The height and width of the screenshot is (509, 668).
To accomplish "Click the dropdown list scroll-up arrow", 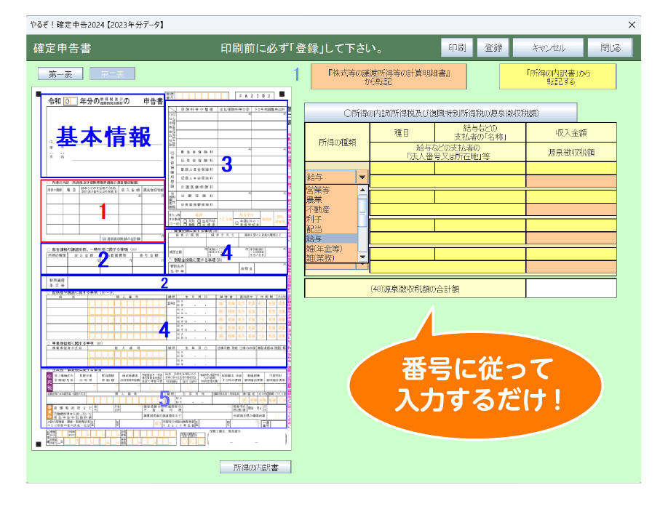I will pyautogui.click(x=362, y=190).
